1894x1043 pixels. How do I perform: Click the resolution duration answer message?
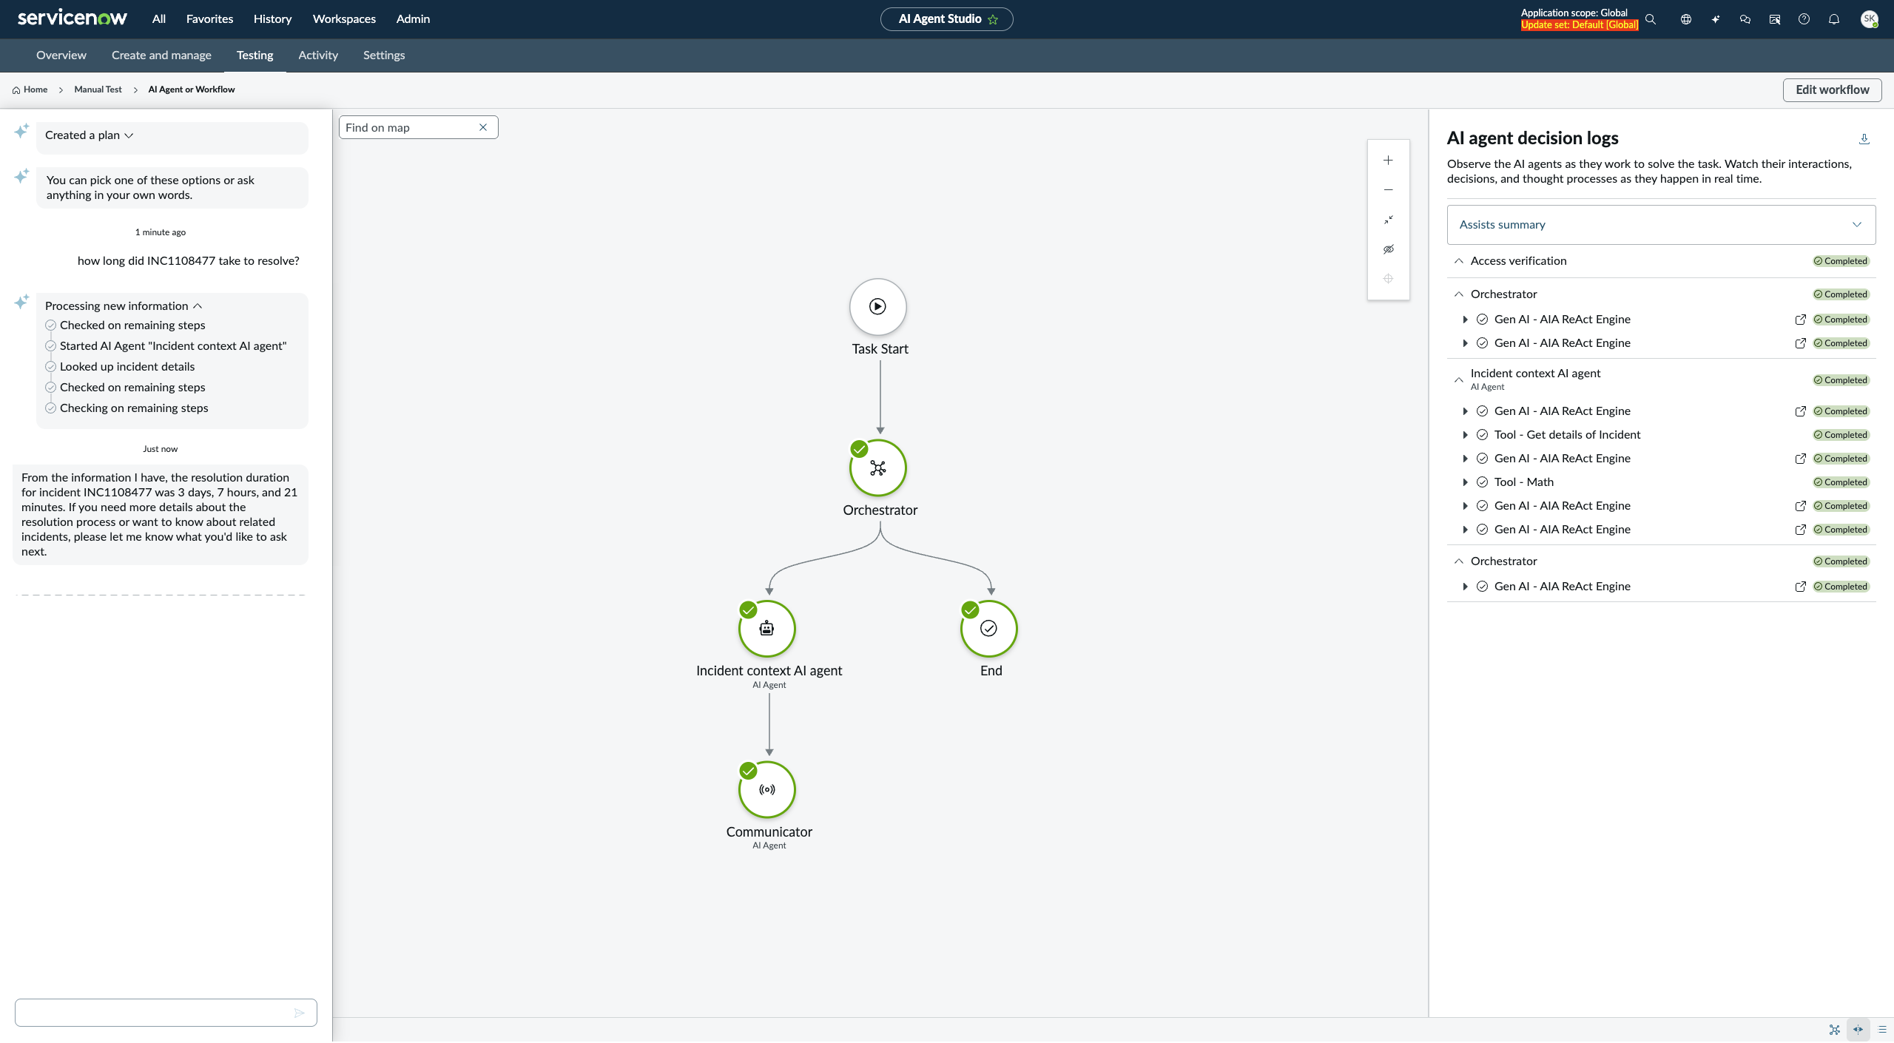pos(161,515)
